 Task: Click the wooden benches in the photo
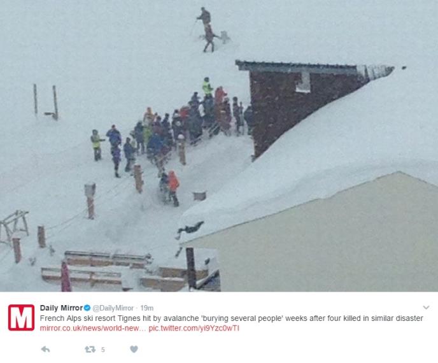[112, 269]
